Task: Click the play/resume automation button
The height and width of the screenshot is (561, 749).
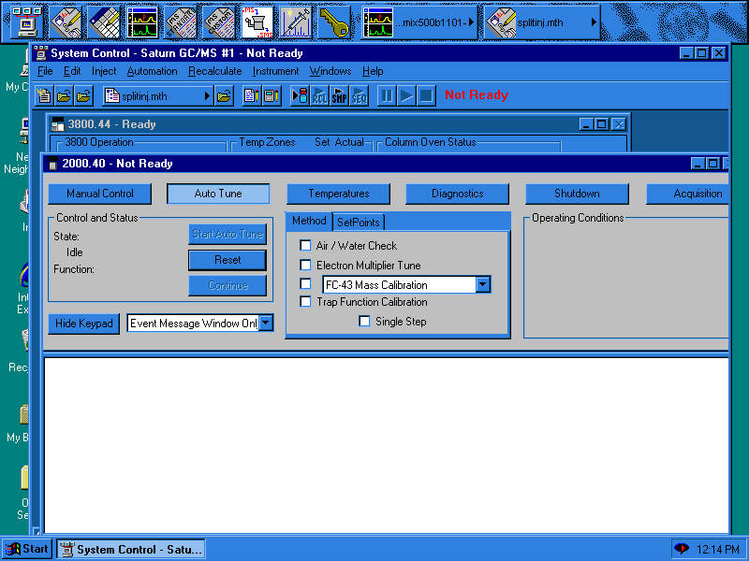Action: (406, 96)
